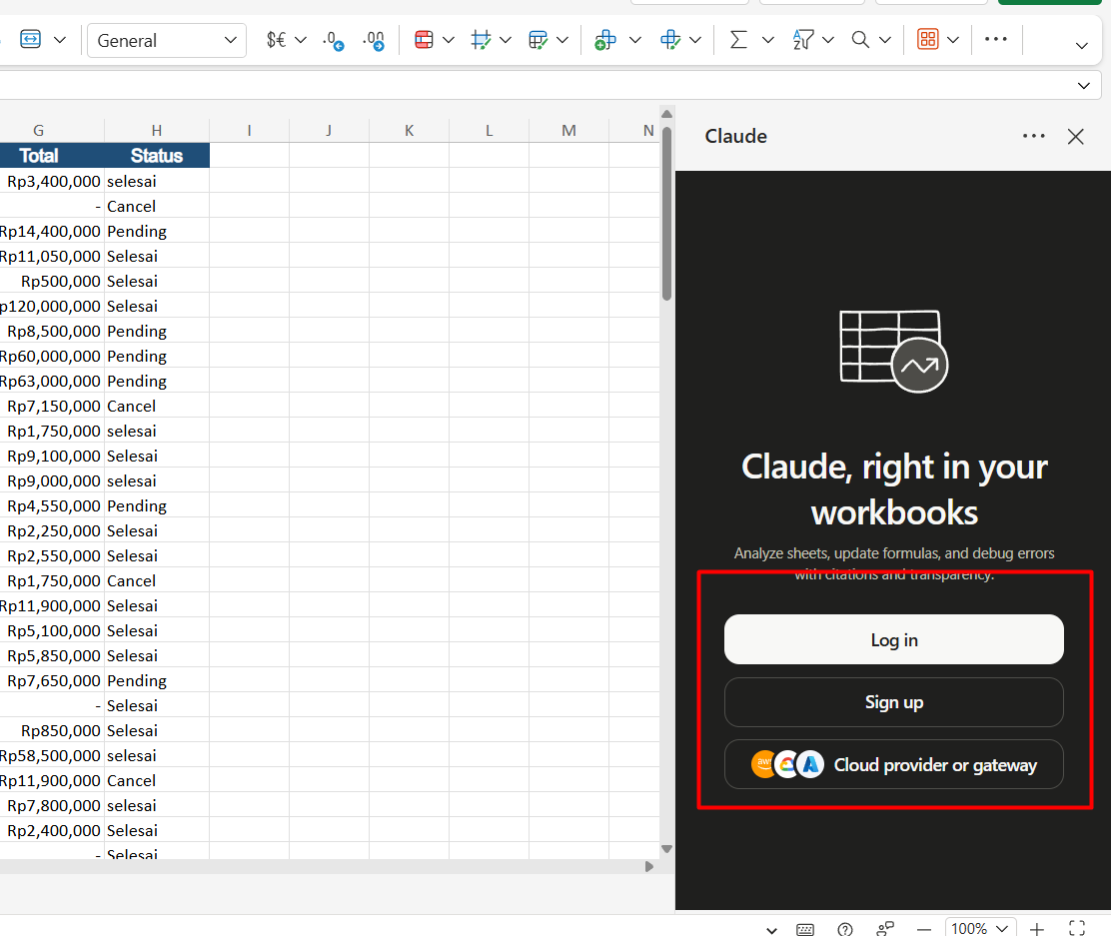Screen dimensions: 1111x936
Task: Click the Sort and Filter icon
Action: pos(803,40)
